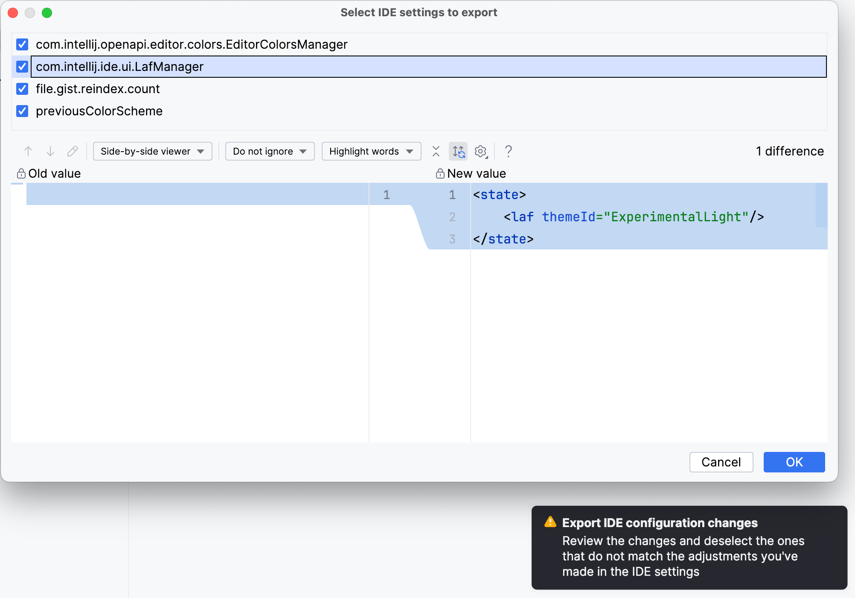Toggle synchronized scrolling icon
This screenshot has height=598, width=855.
coord(458,151)
